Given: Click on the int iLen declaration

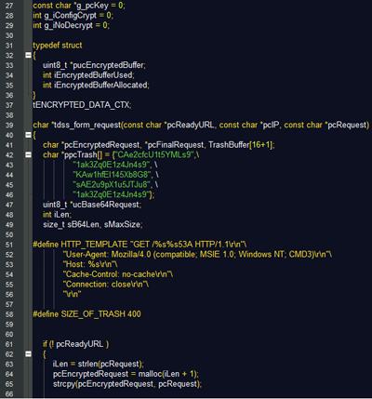Looking at the screenshot, I should tap(58, 215).
